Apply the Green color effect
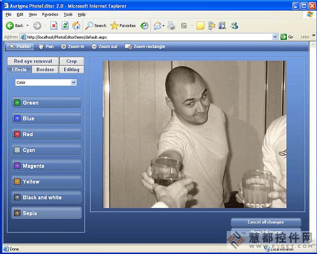 [x=46, y=103]
